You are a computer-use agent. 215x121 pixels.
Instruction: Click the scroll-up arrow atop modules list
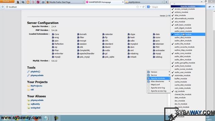174,4
